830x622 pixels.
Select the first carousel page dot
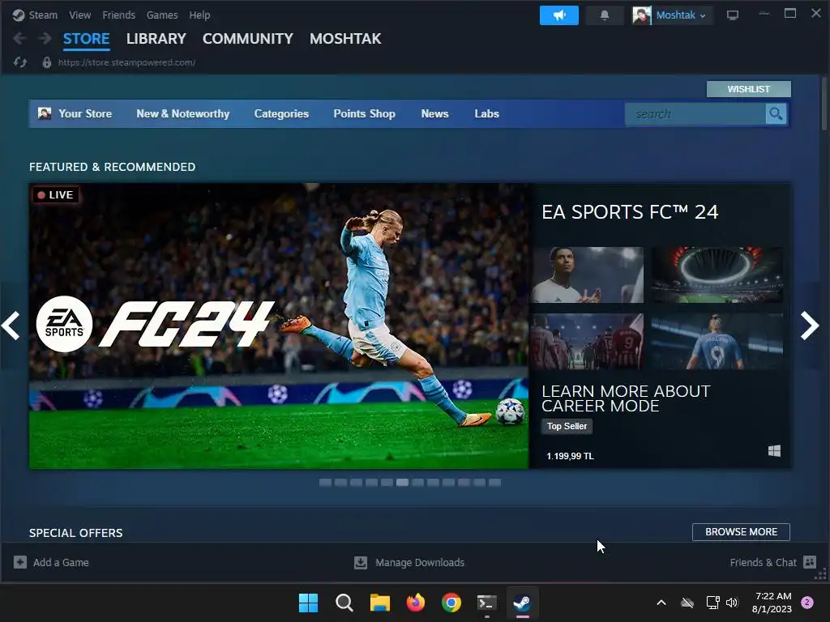point(326,483)
